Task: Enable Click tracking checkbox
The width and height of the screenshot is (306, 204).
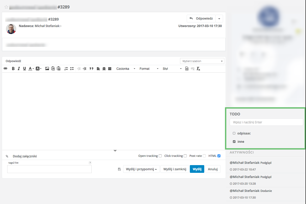Action: click(x=185, y=156)
